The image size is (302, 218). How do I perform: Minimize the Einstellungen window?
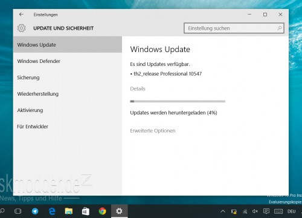tap(249, 15)
